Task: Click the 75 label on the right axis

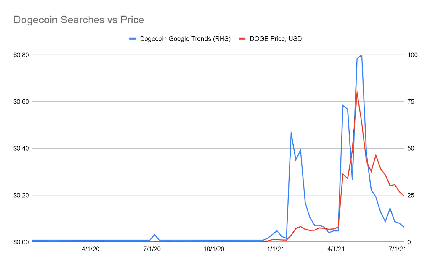Action: click(x=411, y=102)
